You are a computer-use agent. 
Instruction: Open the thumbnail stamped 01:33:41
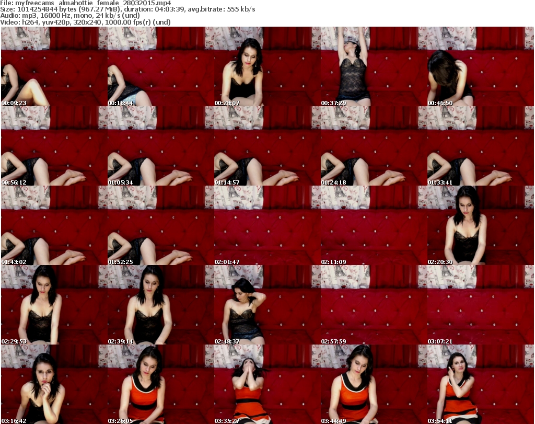click(x=481, y=146)
